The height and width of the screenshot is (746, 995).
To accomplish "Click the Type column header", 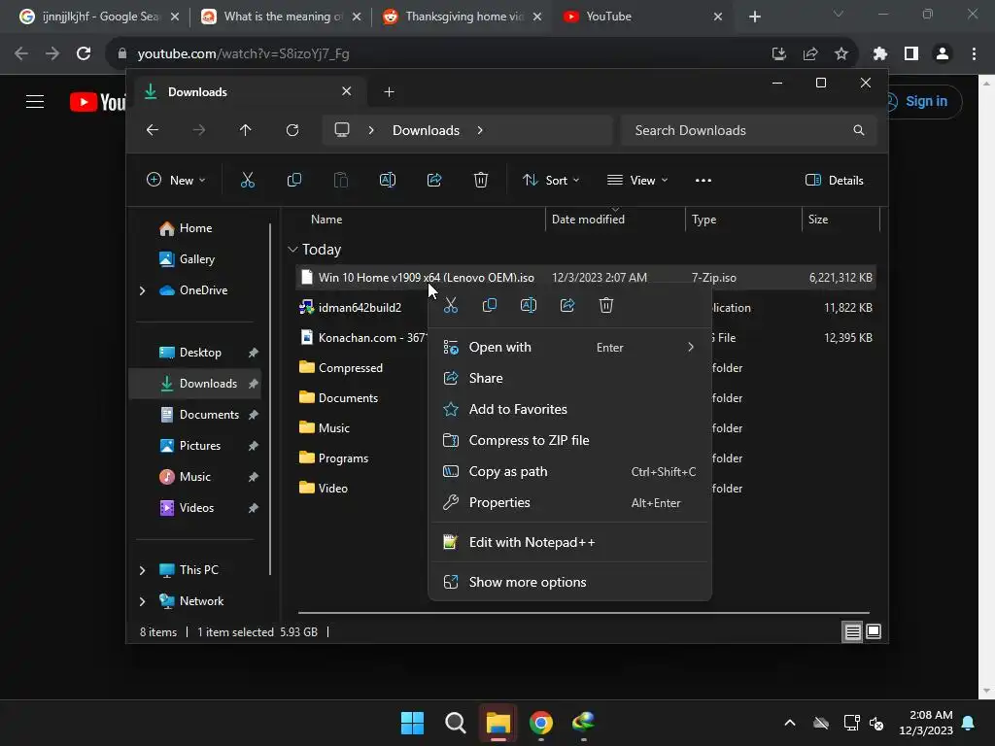I will [x=743, y=220].
